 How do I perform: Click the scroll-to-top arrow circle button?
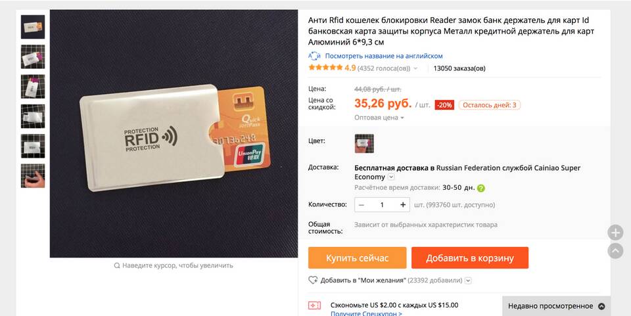click(615, 251)
